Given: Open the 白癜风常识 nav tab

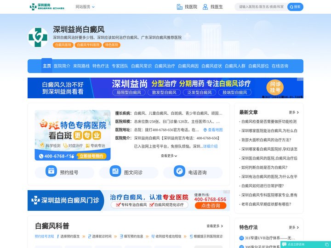Looking at the screenshot, I should coord(141,66).
